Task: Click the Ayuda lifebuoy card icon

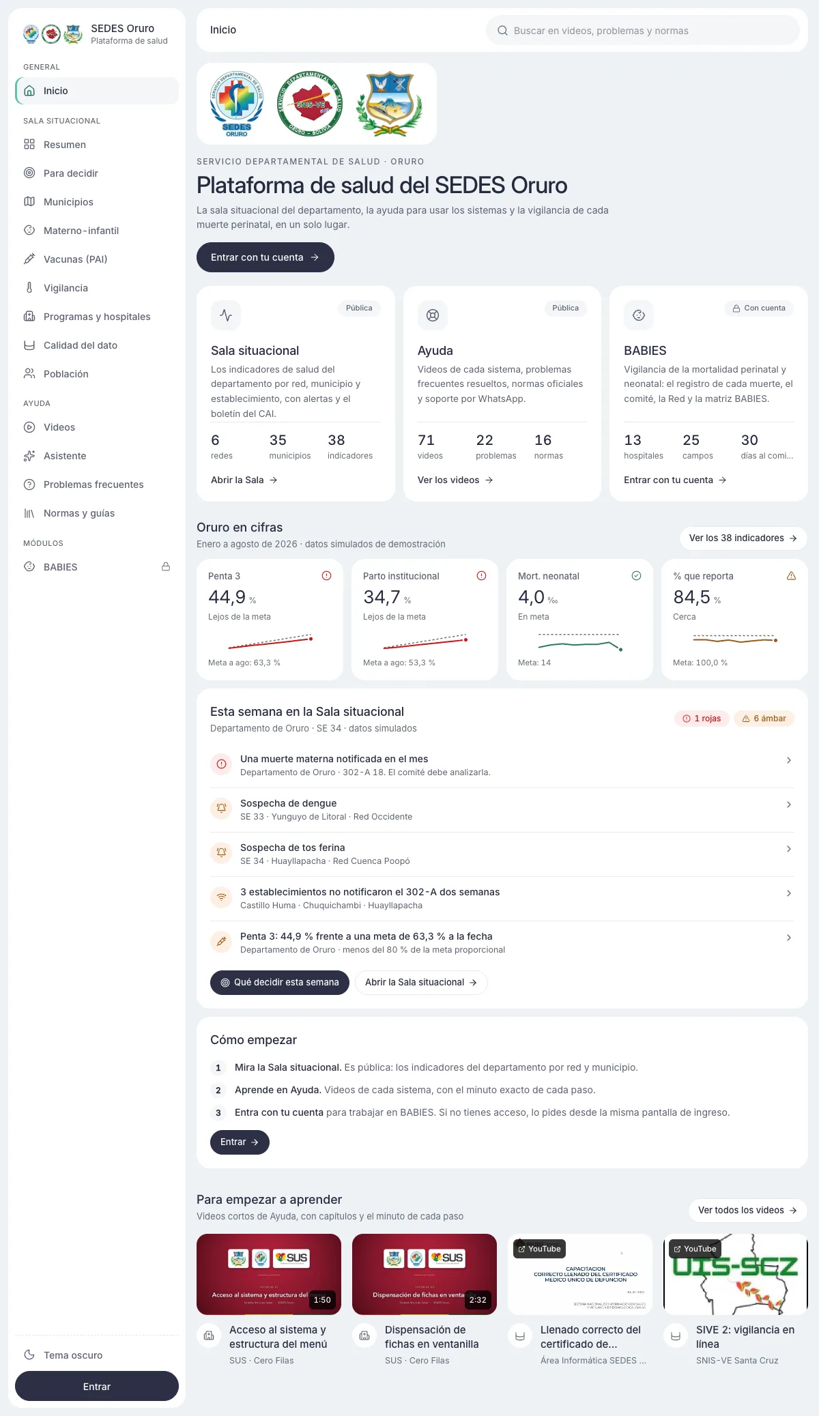Action: pos(433,315)
